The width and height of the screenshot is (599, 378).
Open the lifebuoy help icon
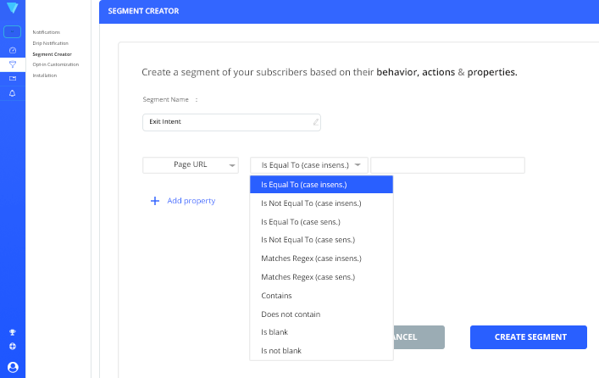[x=12, y=347]
